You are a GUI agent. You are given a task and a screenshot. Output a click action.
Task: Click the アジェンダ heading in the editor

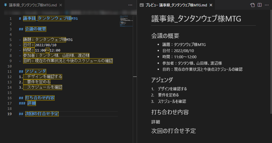pyautogui.click(x=36, y=71)
